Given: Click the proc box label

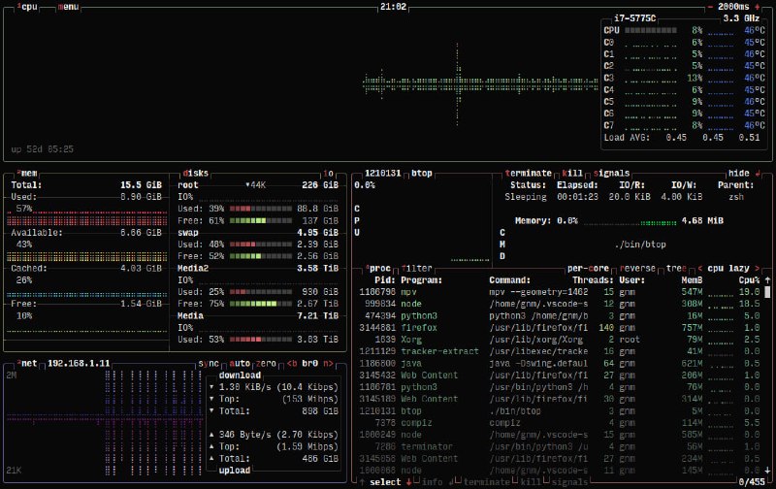Looking at the screenshot, I should point(379,268).
